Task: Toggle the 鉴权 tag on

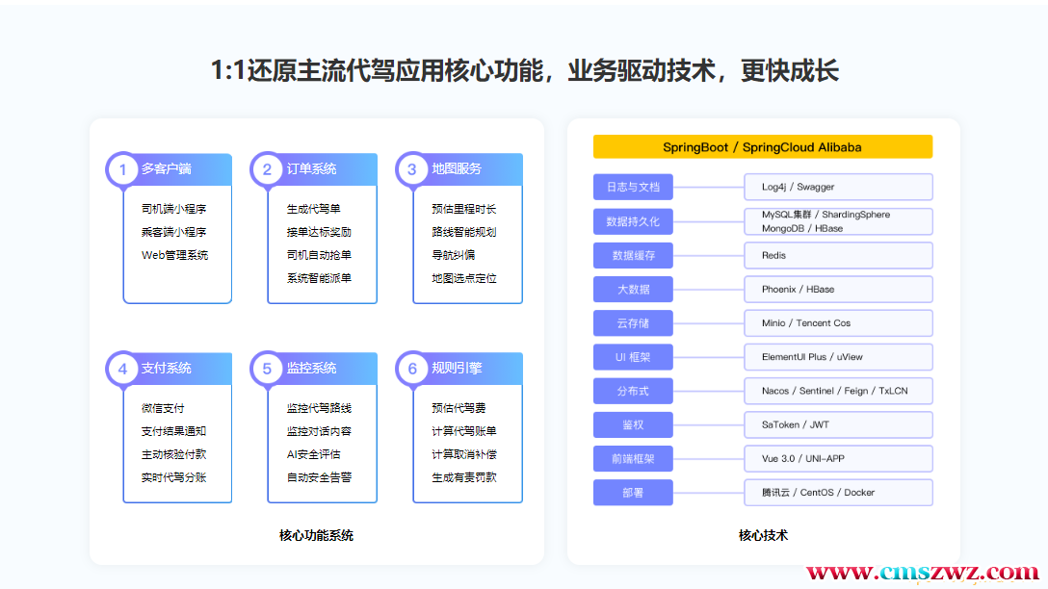Action: 633,424
